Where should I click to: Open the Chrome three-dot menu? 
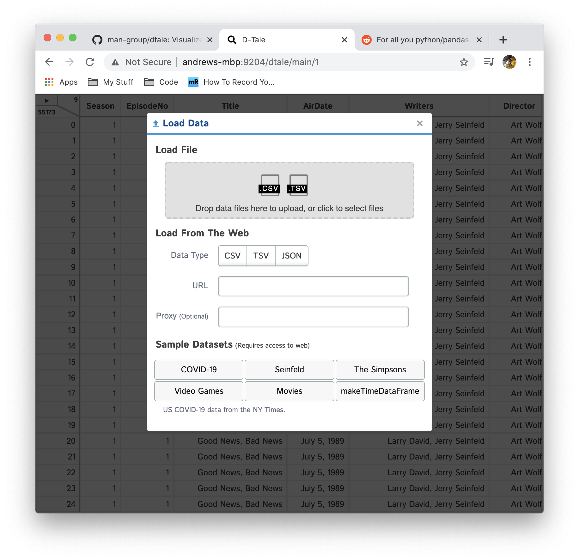pyautogui.click(x=530, y=62)
